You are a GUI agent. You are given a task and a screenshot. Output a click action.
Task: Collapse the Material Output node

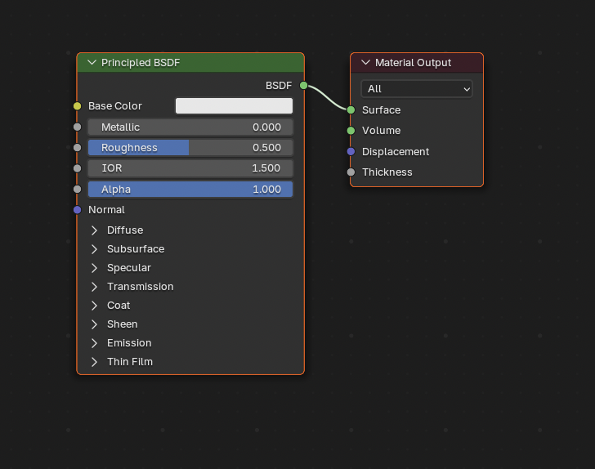tap(365, 63)
